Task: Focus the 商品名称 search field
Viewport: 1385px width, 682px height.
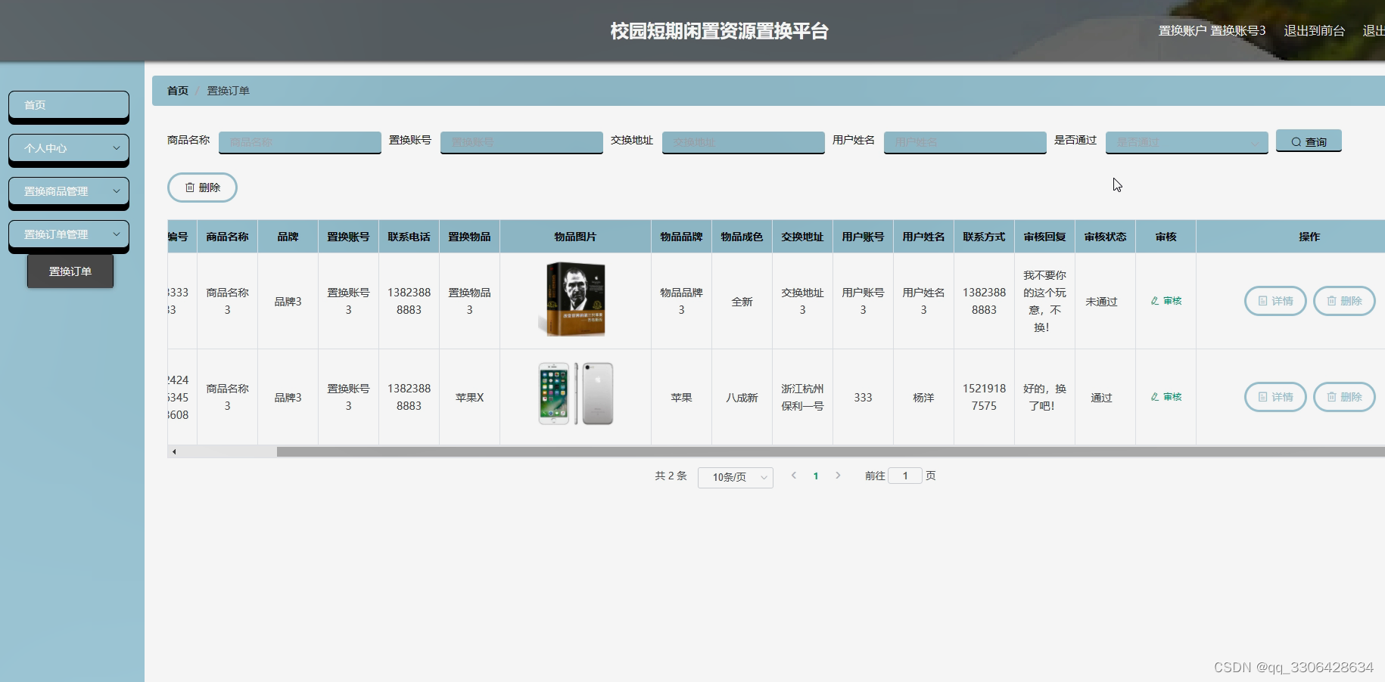Action: tap(300, 142)
